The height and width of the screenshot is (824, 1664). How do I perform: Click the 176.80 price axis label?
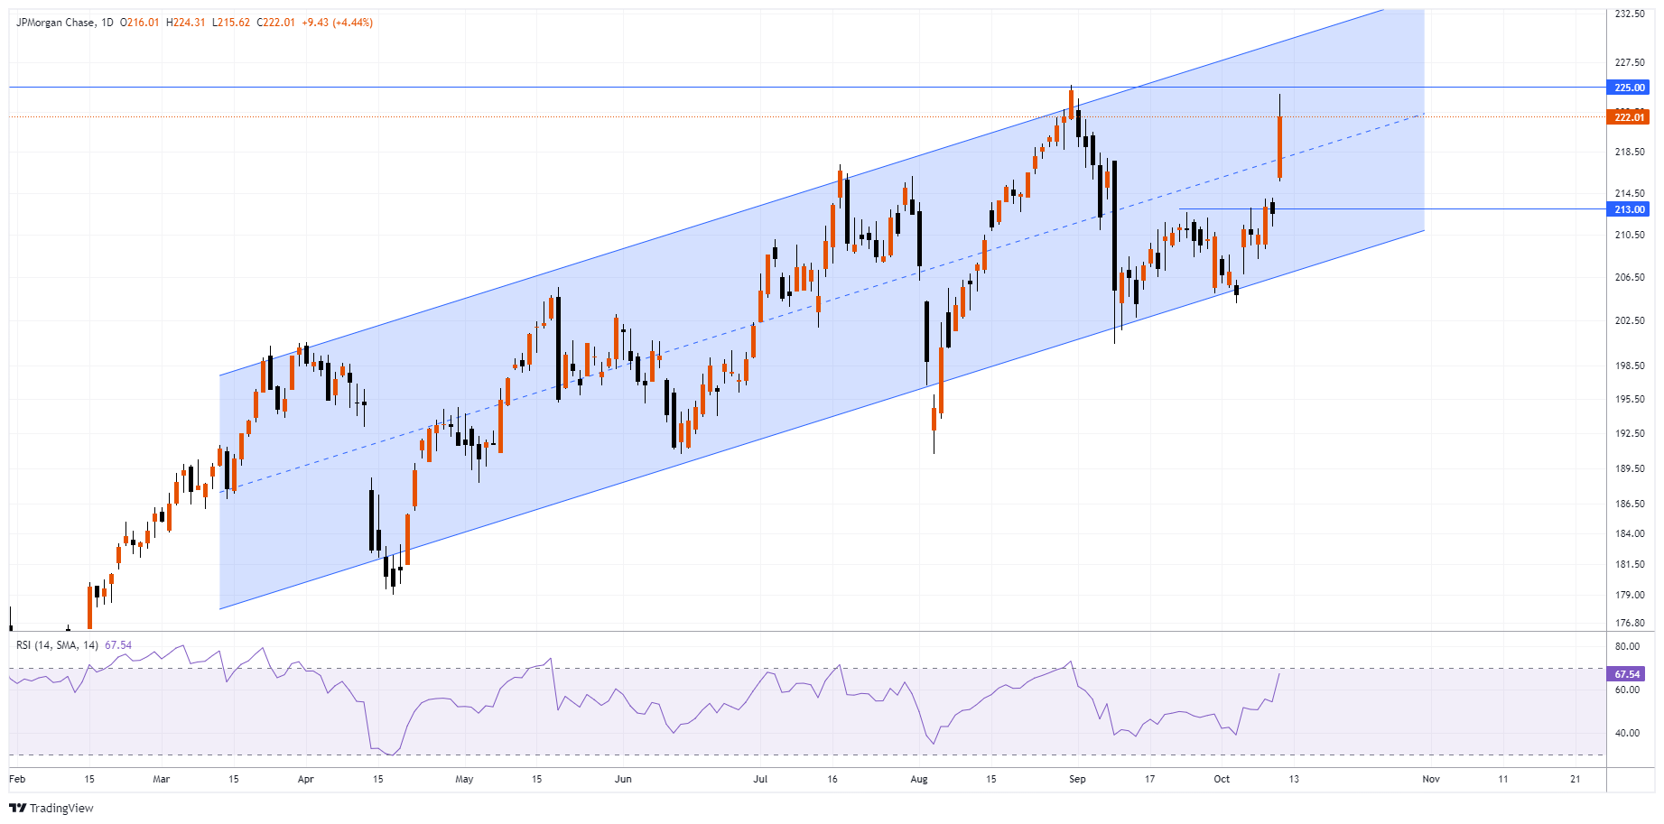point(1630,623)
